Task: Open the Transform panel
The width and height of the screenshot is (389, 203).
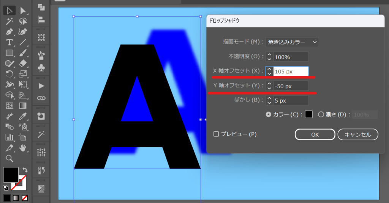Action: [41, 37]
